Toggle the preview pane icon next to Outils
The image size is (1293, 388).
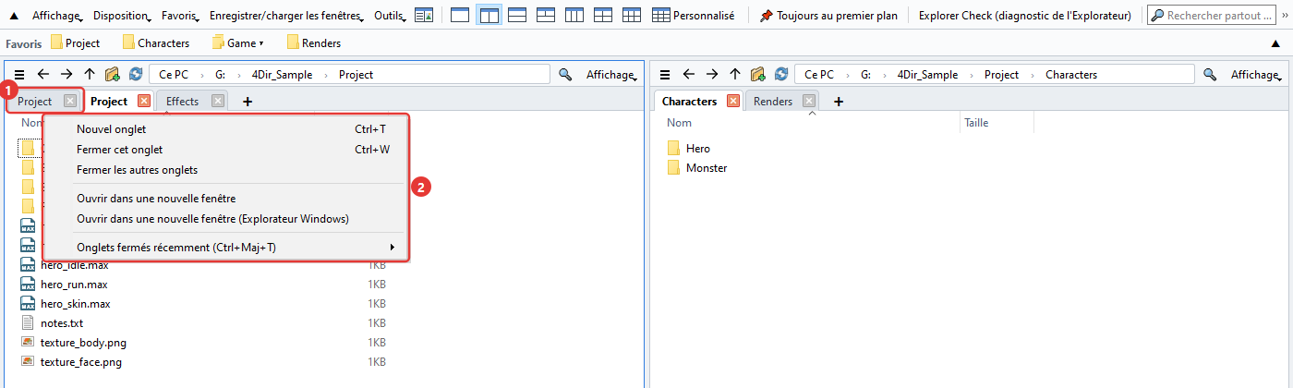tap(424, 15)
